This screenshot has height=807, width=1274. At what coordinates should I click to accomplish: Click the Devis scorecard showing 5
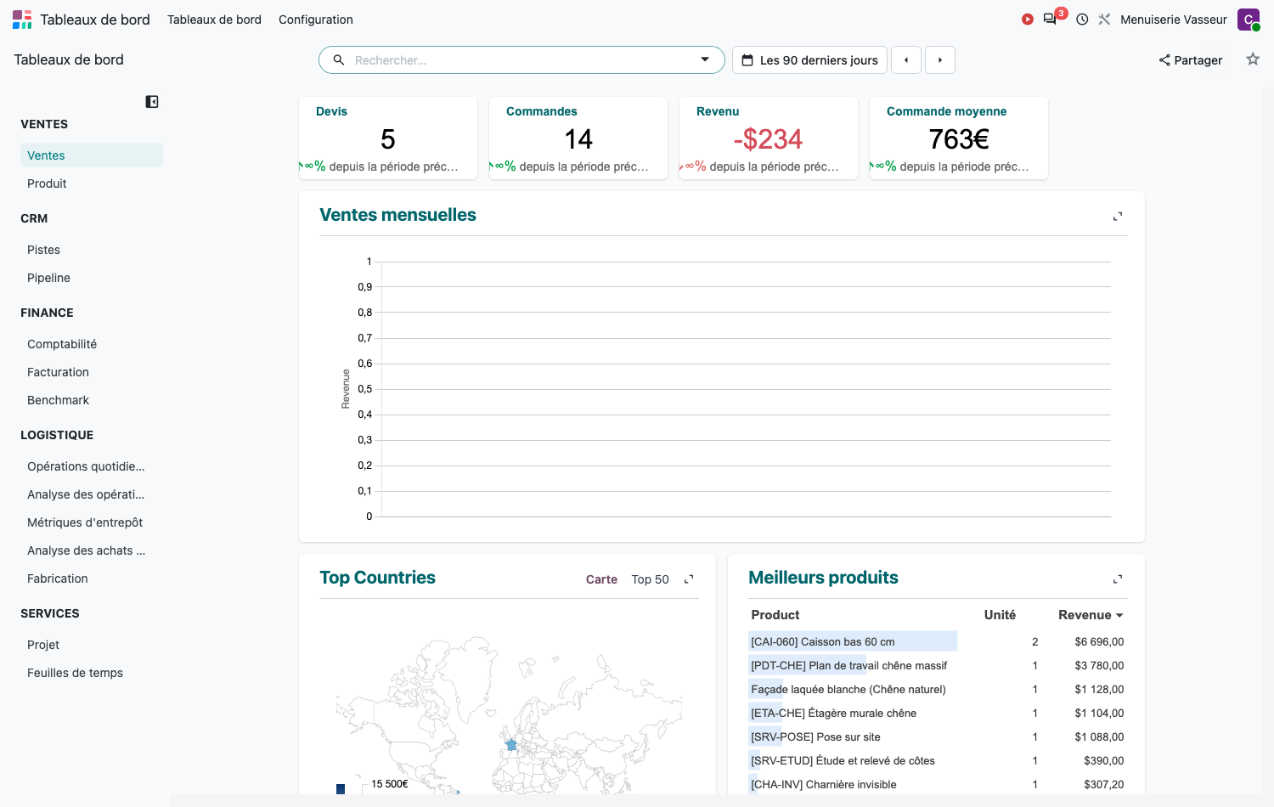[388, 138]
